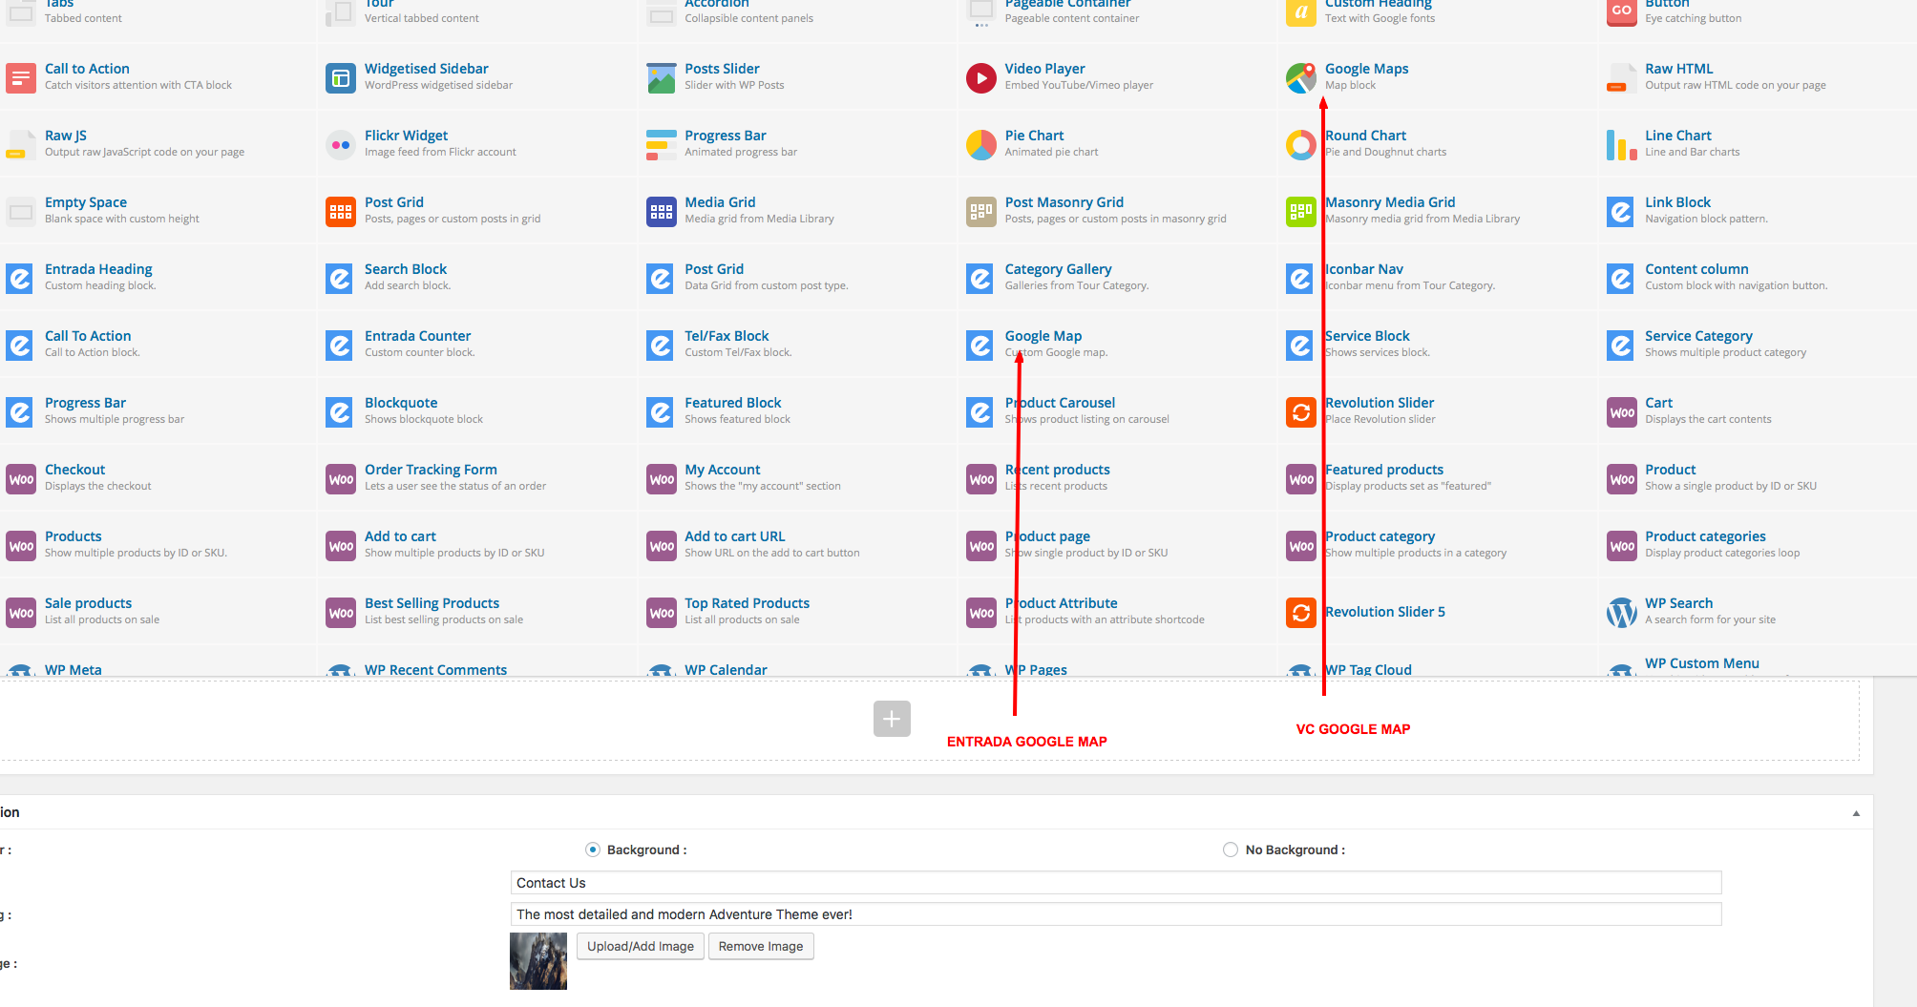1917x1007 pixels.
Task: Add the Product category element
Action: 1438,544
